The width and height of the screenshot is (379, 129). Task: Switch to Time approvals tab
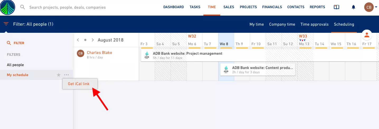pos(315,24)
